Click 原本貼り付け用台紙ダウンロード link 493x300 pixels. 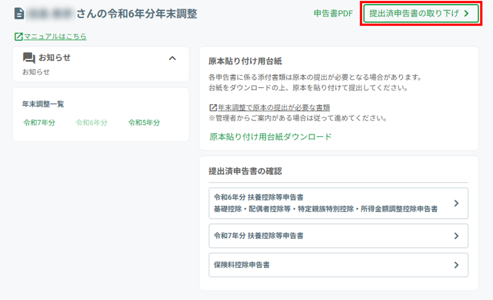coord(271,136)
